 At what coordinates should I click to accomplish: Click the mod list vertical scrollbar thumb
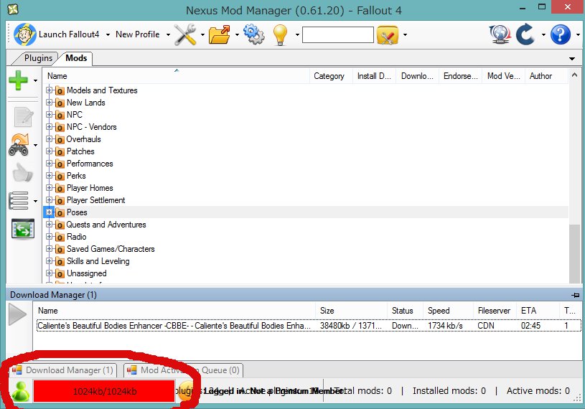tap(574, 254)
